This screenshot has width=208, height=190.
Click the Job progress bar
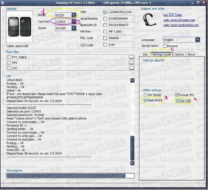(70, 176)
